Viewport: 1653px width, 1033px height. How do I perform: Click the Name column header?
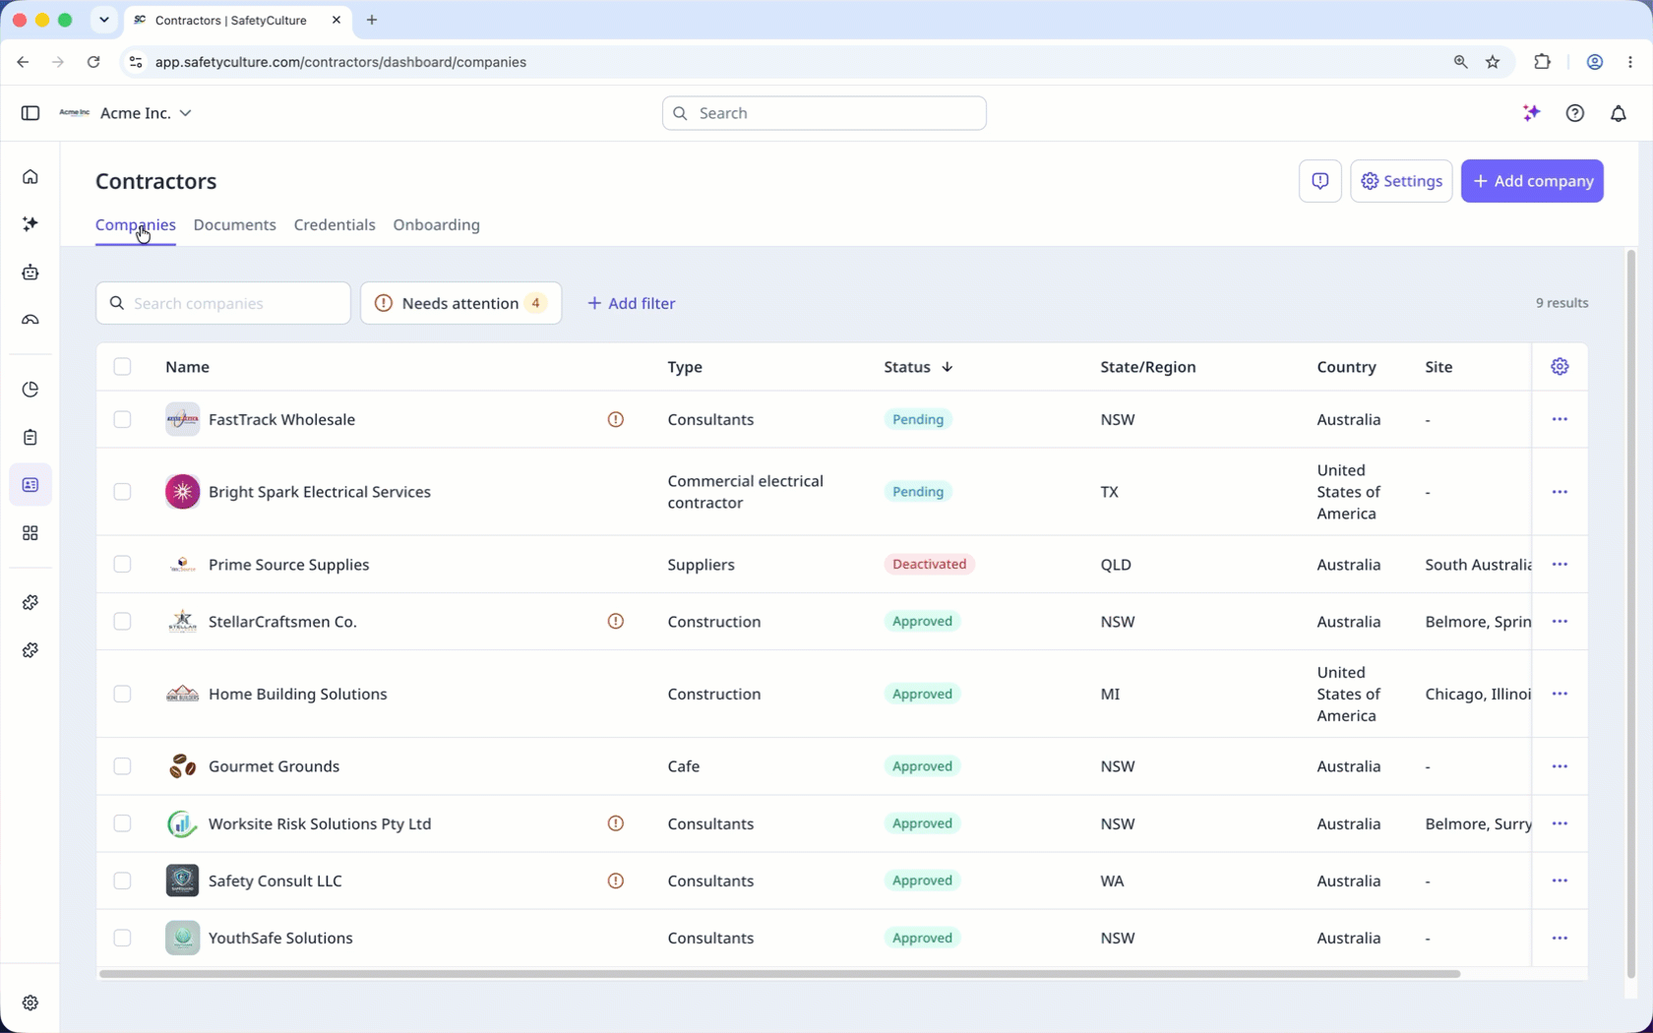187,367
